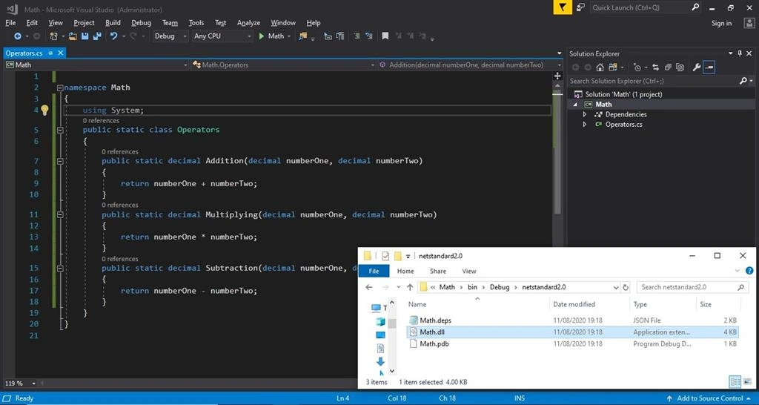
Task: Click the feedback icon beside Quick Launch
Action: click(581, 7)
